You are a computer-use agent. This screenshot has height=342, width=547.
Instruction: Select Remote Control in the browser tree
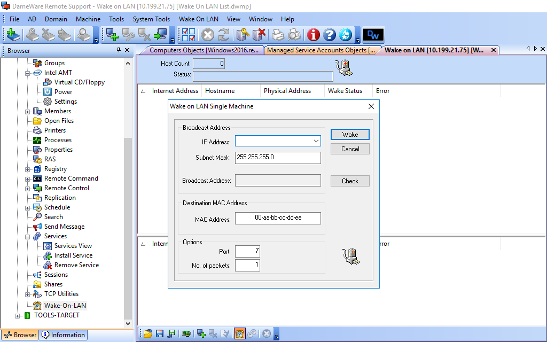(x=67, y=188)
